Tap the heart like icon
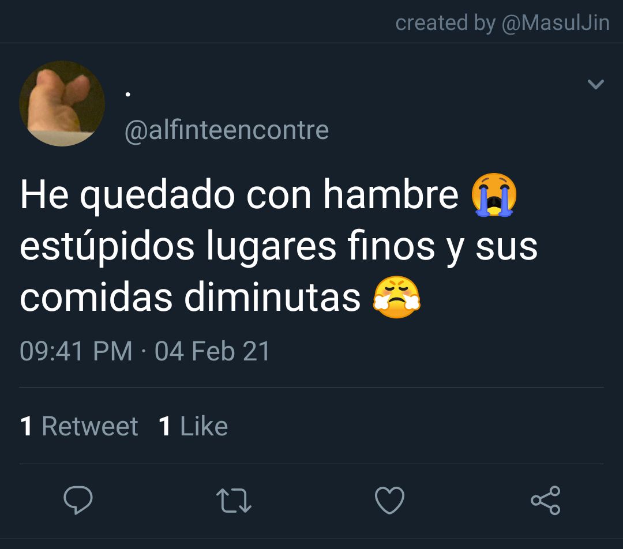623x549 pixels. [390, 500]
